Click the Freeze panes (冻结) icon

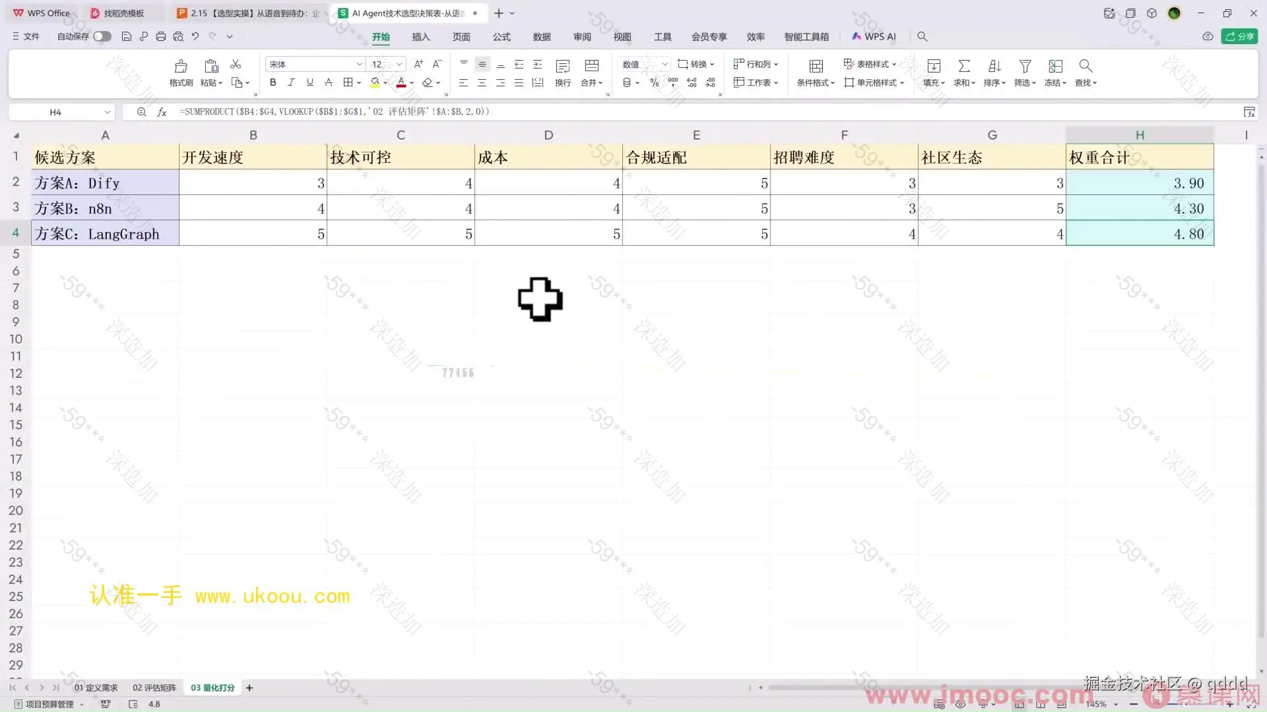[x=1056, y=66]
